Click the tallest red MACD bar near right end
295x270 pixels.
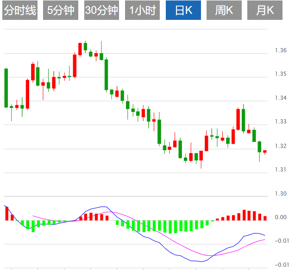244,215
